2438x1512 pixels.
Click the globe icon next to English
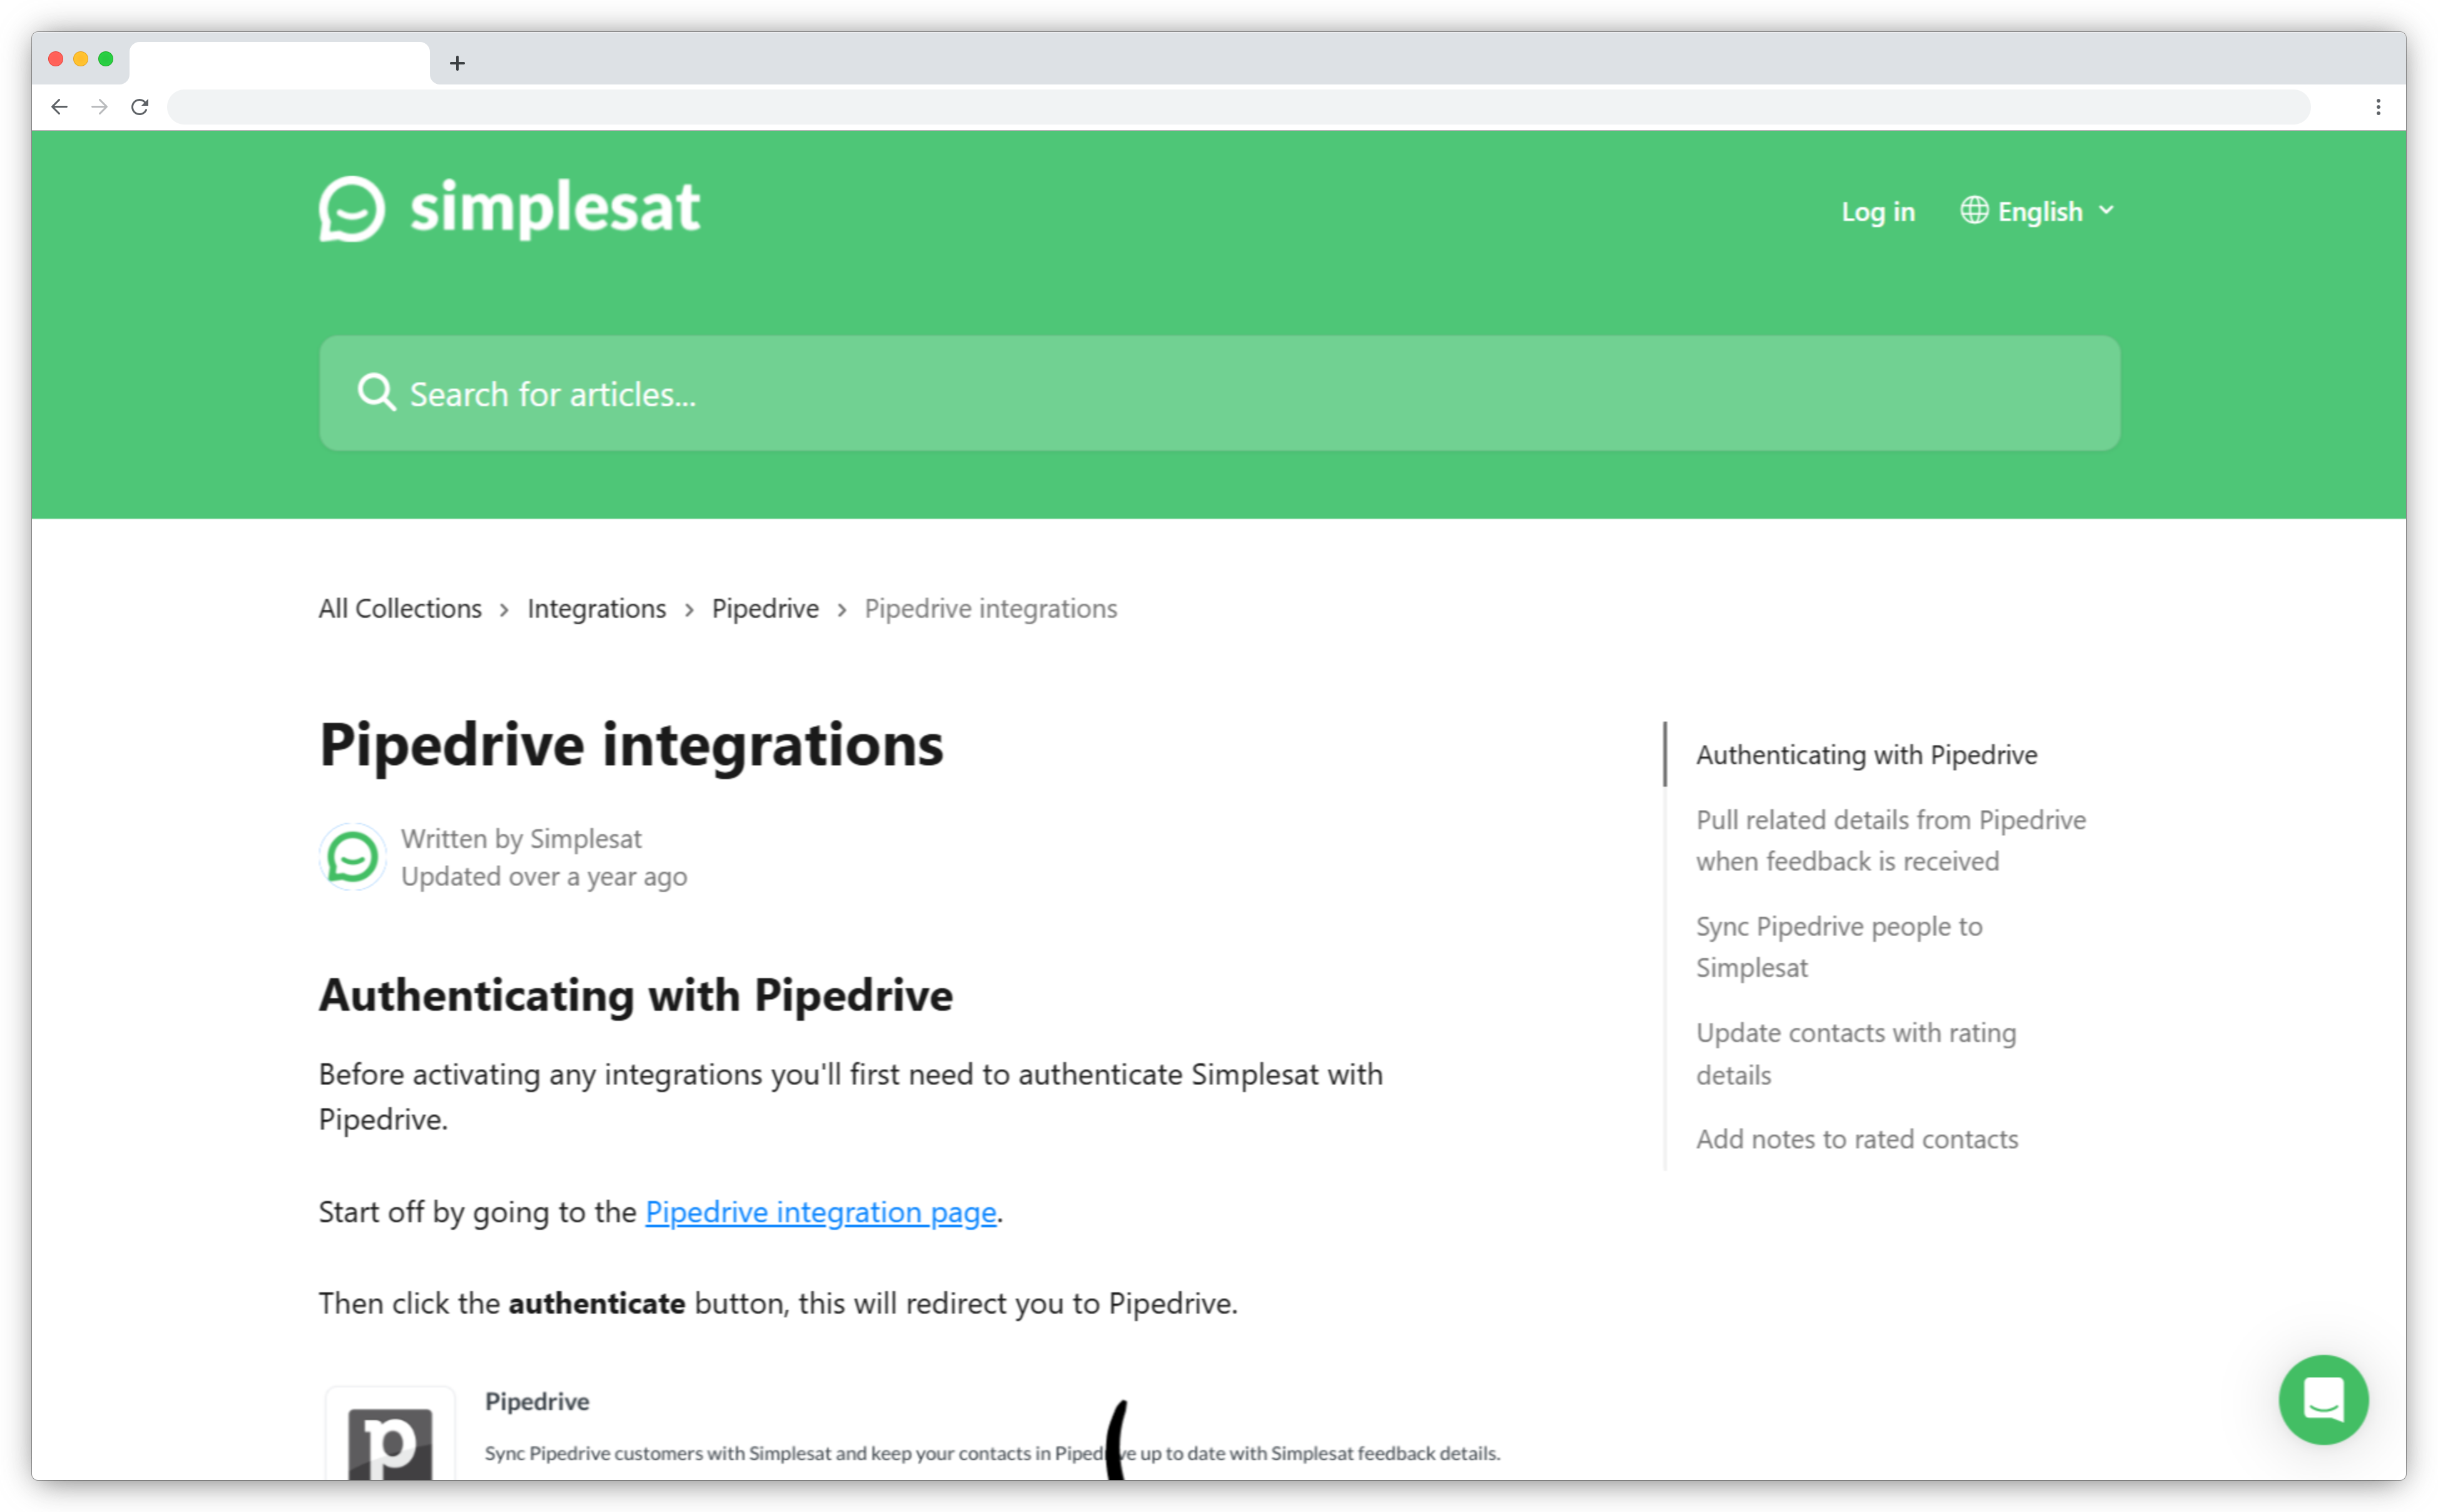click(1973, 210)
